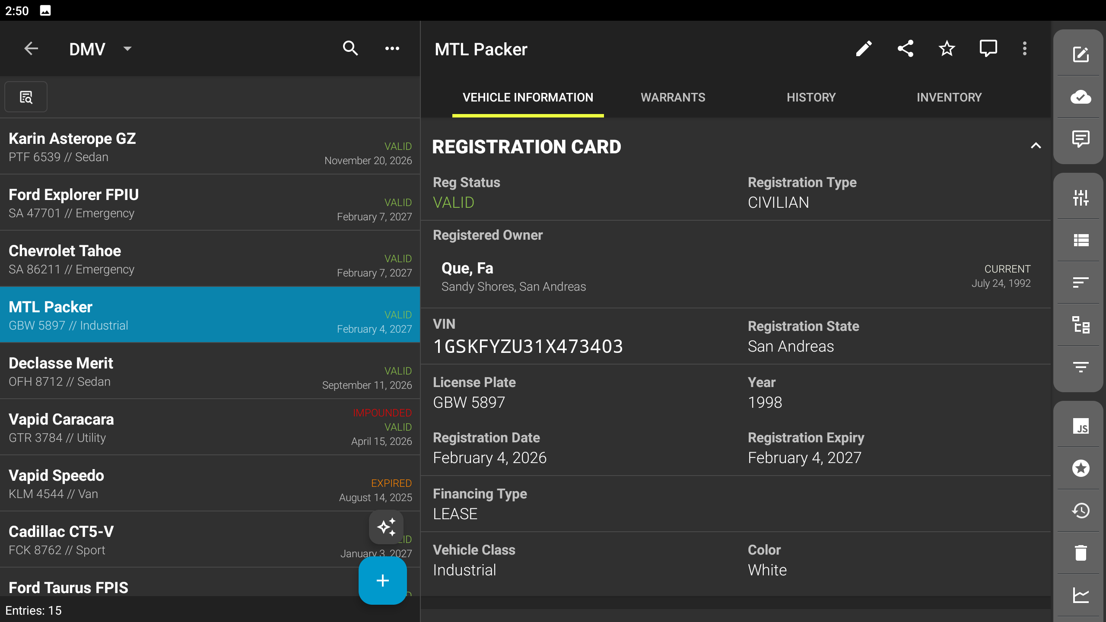The height and width of the screenshot is (622, 1106).
Task: Switch to the Warrants tab
Action: point(673,98)
